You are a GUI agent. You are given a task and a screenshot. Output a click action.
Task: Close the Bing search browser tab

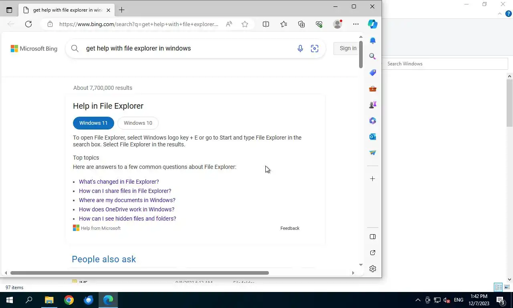pos(108,10)
